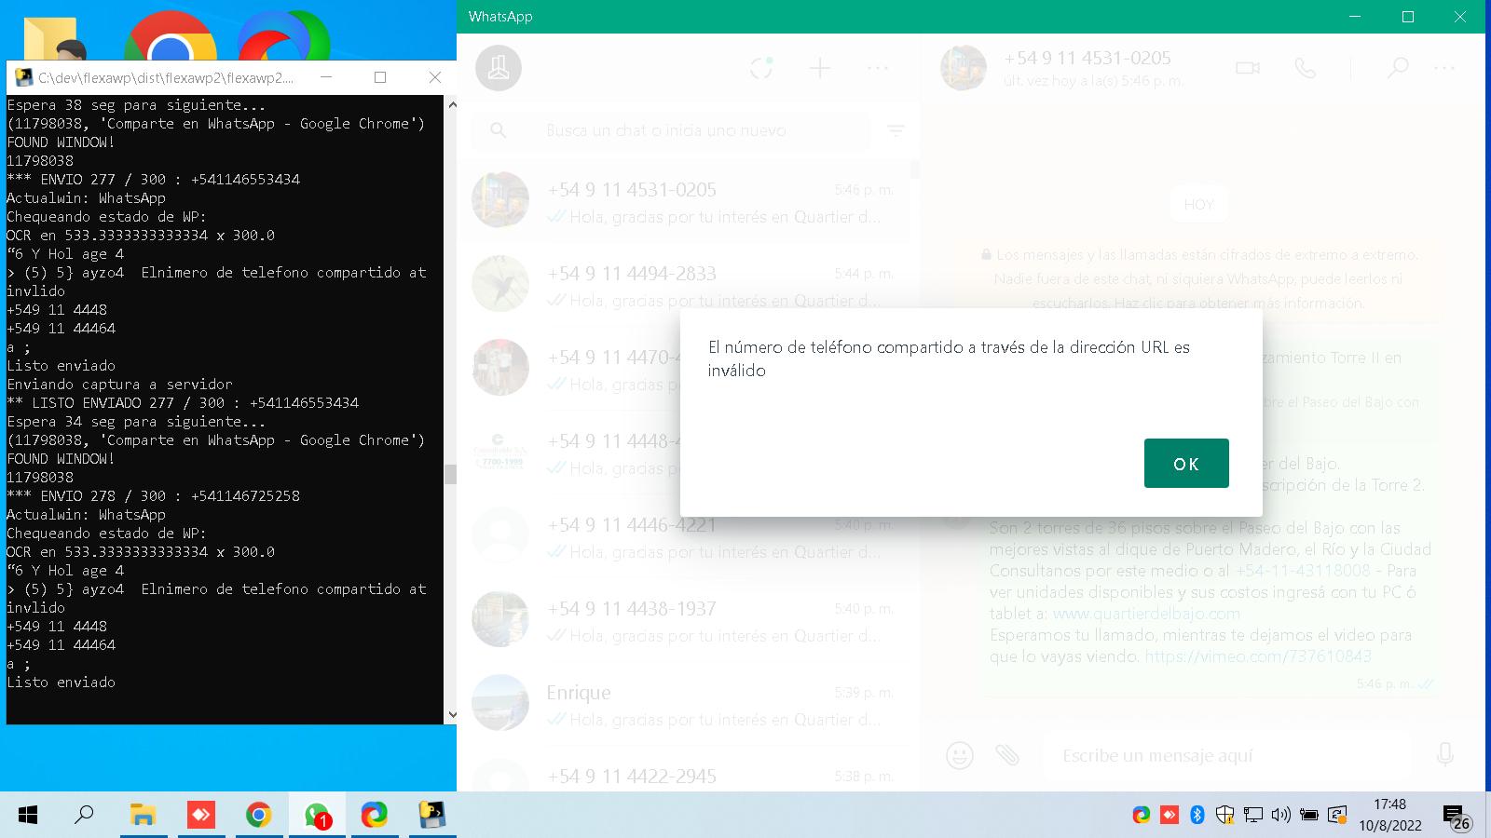The height and width of the screenshot is (838, 1491).
Task: Open Microsoft Edge from taskbar
Action: pyautogui.click(x=375, y=816)
